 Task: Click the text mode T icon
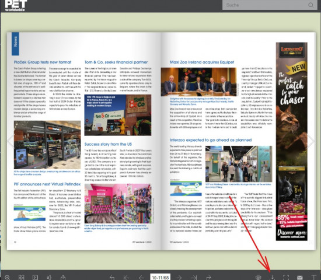click(314, 277)
